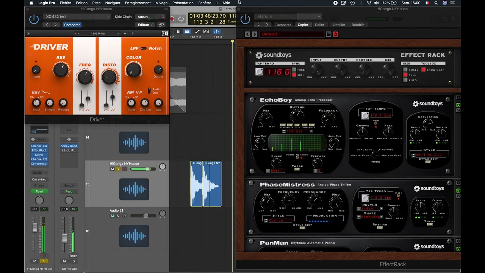Select next Soundtoys preset arrow
The width and height of the screenshot is (485, 273).
254,34
